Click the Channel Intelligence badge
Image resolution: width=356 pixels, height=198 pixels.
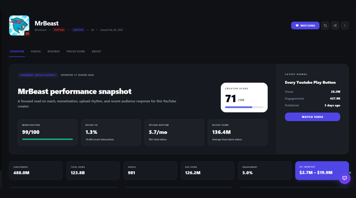[x=38, y=75]
